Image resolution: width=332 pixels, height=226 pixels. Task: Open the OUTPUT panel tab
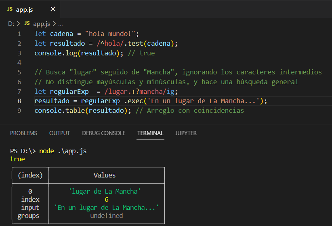click(x=59, y=133)
